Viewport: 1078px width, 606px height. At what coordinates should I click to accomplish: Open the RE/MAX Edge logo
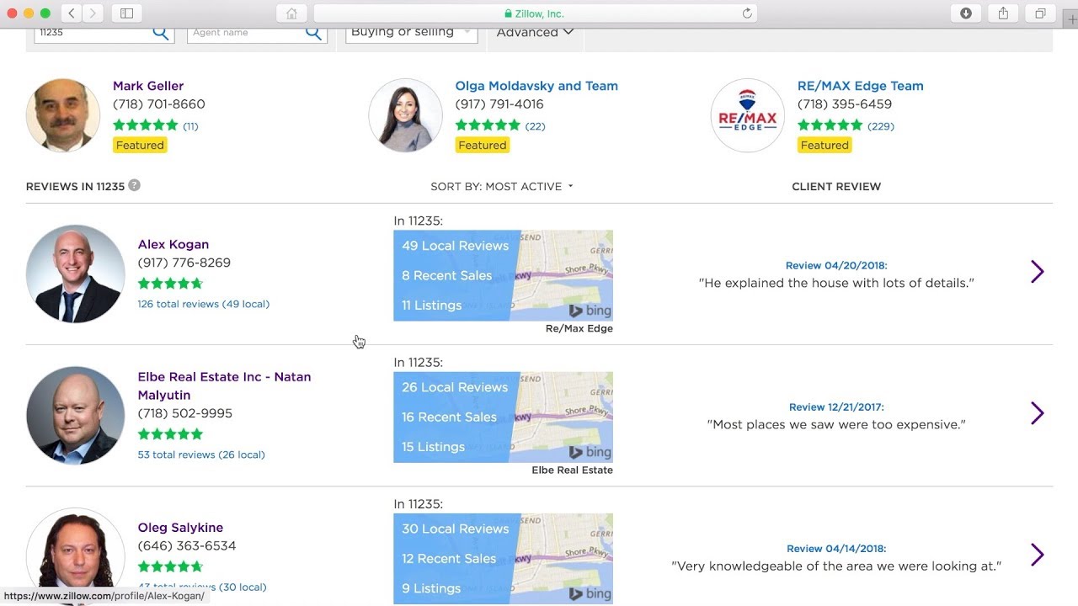(747, 115)
